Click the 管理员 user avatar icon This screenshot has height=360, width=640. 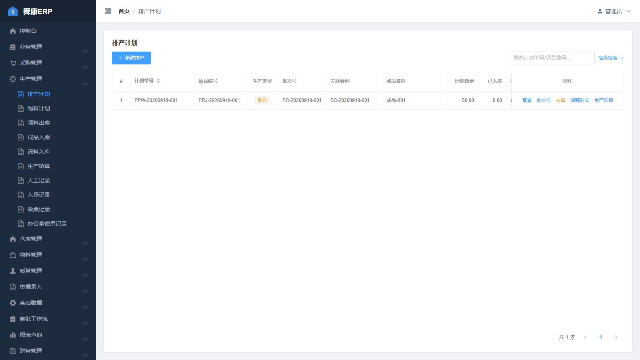point(600,11)
